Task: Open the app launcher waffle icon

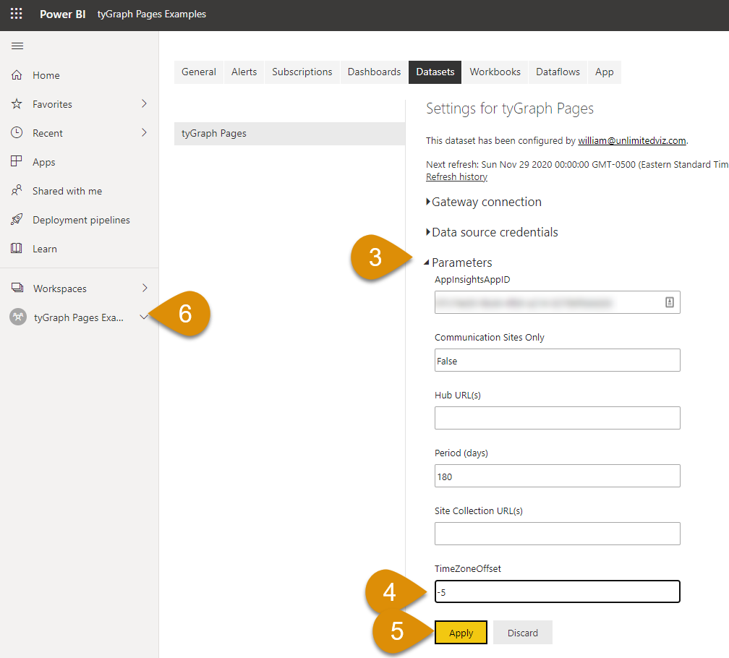Action: 16,14
